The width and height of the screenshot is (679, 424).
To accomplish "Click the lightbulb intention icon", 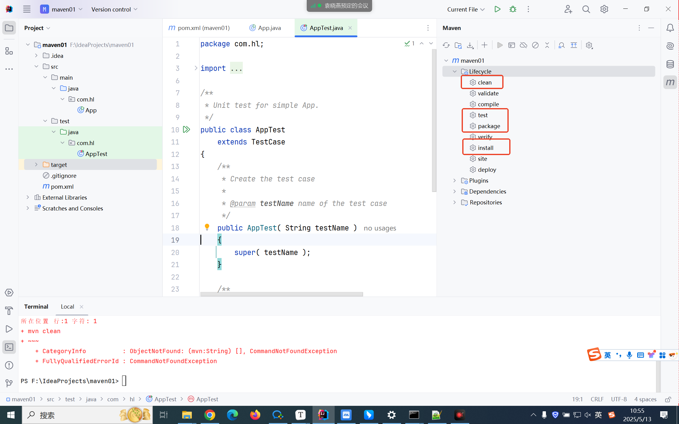I will (207, 227).
